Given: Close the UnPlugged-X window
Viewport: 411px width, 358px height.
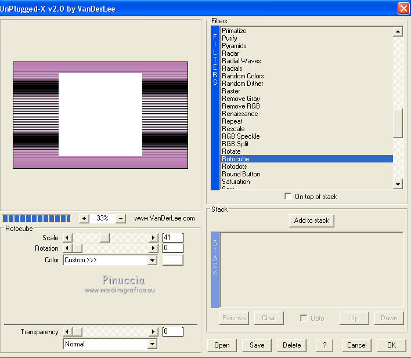Looking at the screenshot, I should pos(403,8).
